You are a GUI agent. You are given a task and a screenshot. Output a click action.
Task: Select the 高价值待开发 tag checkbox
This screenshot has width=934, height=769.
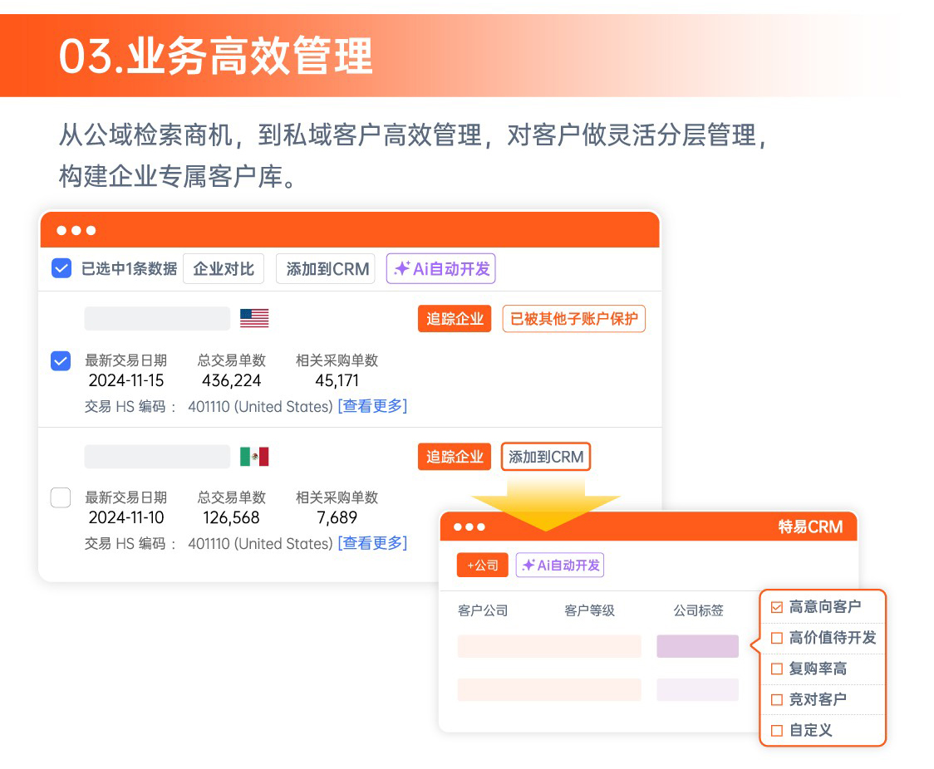point(777,638)
